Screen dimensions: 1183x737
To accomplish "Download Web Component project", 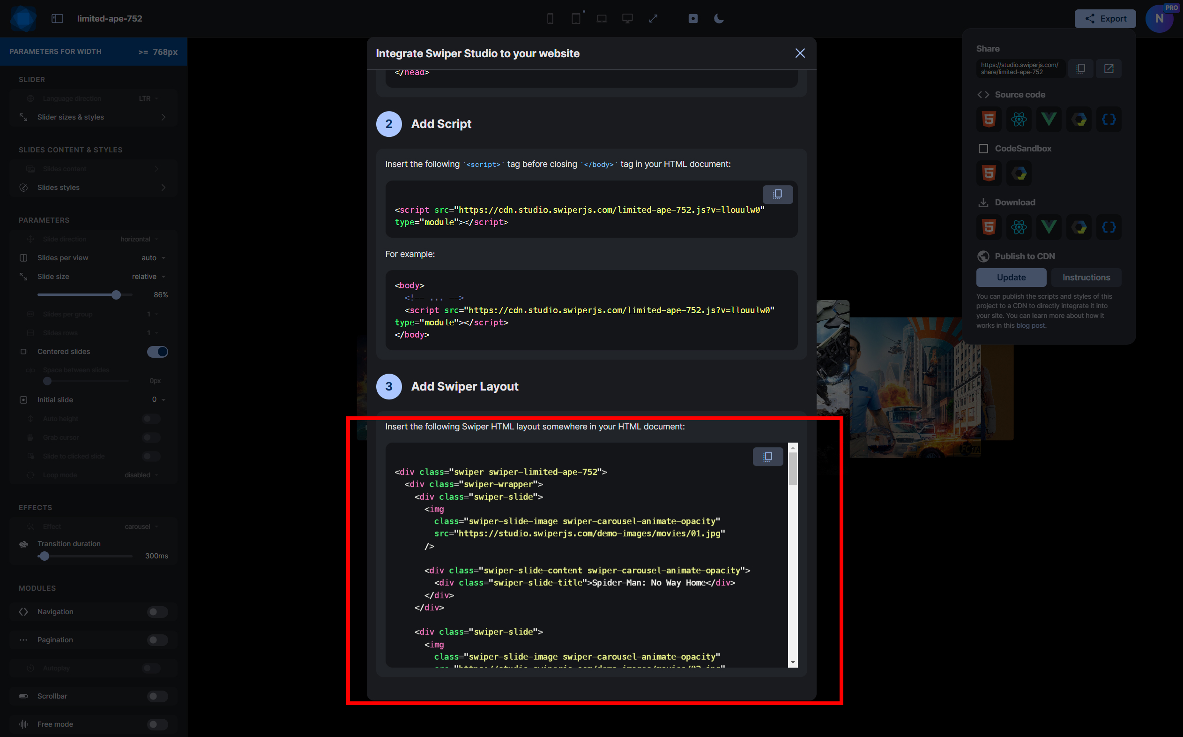I will click(x=1079, y=227).
